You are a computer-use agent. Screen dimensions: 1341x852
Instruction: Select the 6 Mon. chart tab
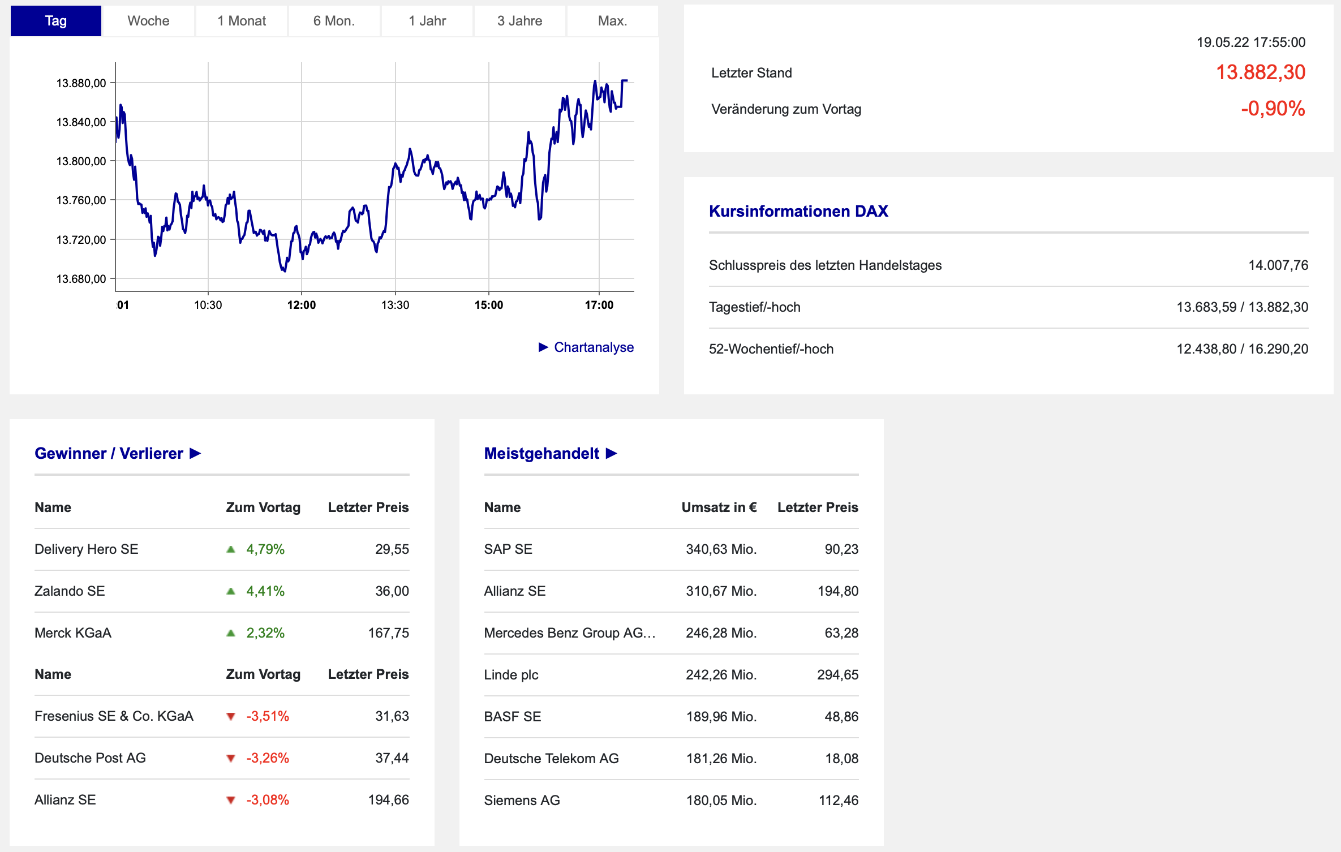(334, 21)
